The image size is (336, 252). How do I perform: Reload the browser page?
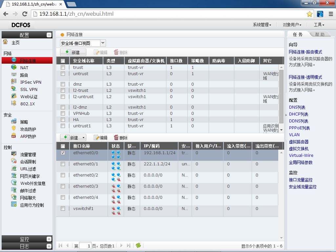point(25,14)
